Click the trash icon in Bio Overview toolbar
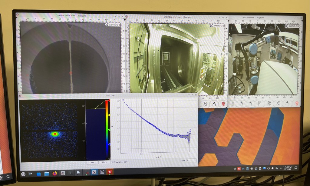310x186 pixels. coord(232,103)
